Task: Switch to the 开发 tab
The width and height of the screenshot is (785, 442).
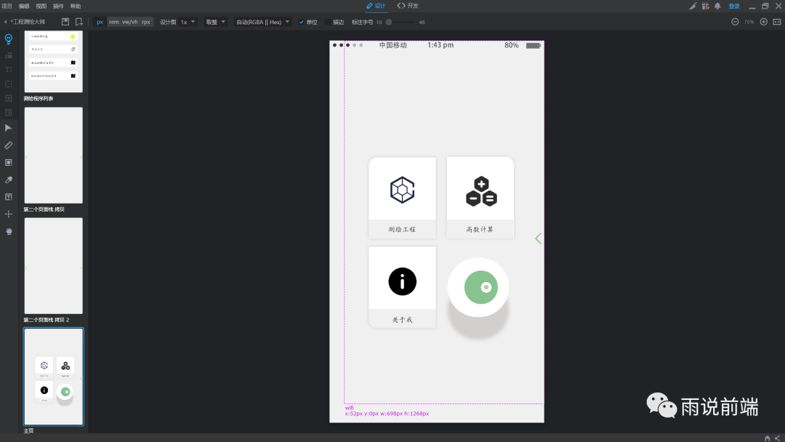Action: click(x=408, y=6)
